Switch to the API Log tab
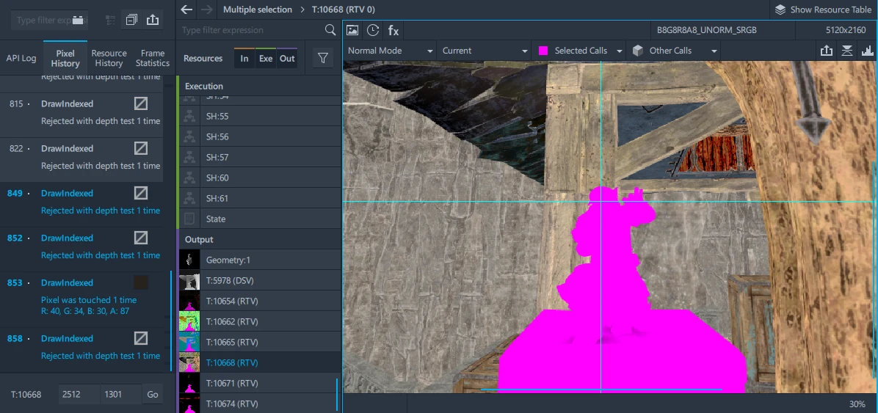Viewport: 878px width, 413px height. pyautogui.click(x=21, y=58)
